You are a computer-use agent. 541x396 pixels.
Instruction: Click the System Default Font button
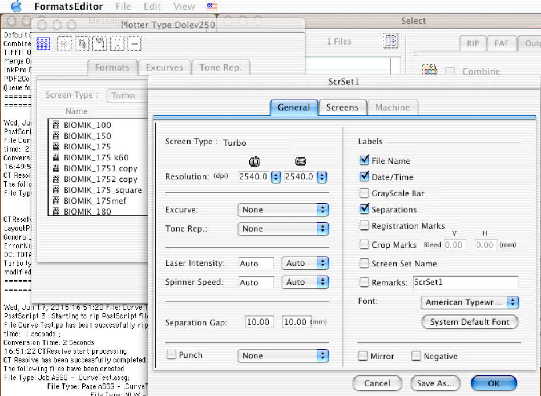click(x=470, y=322)
